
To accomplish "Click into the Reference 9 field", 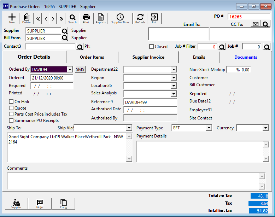I will click(x=150, y=102).
